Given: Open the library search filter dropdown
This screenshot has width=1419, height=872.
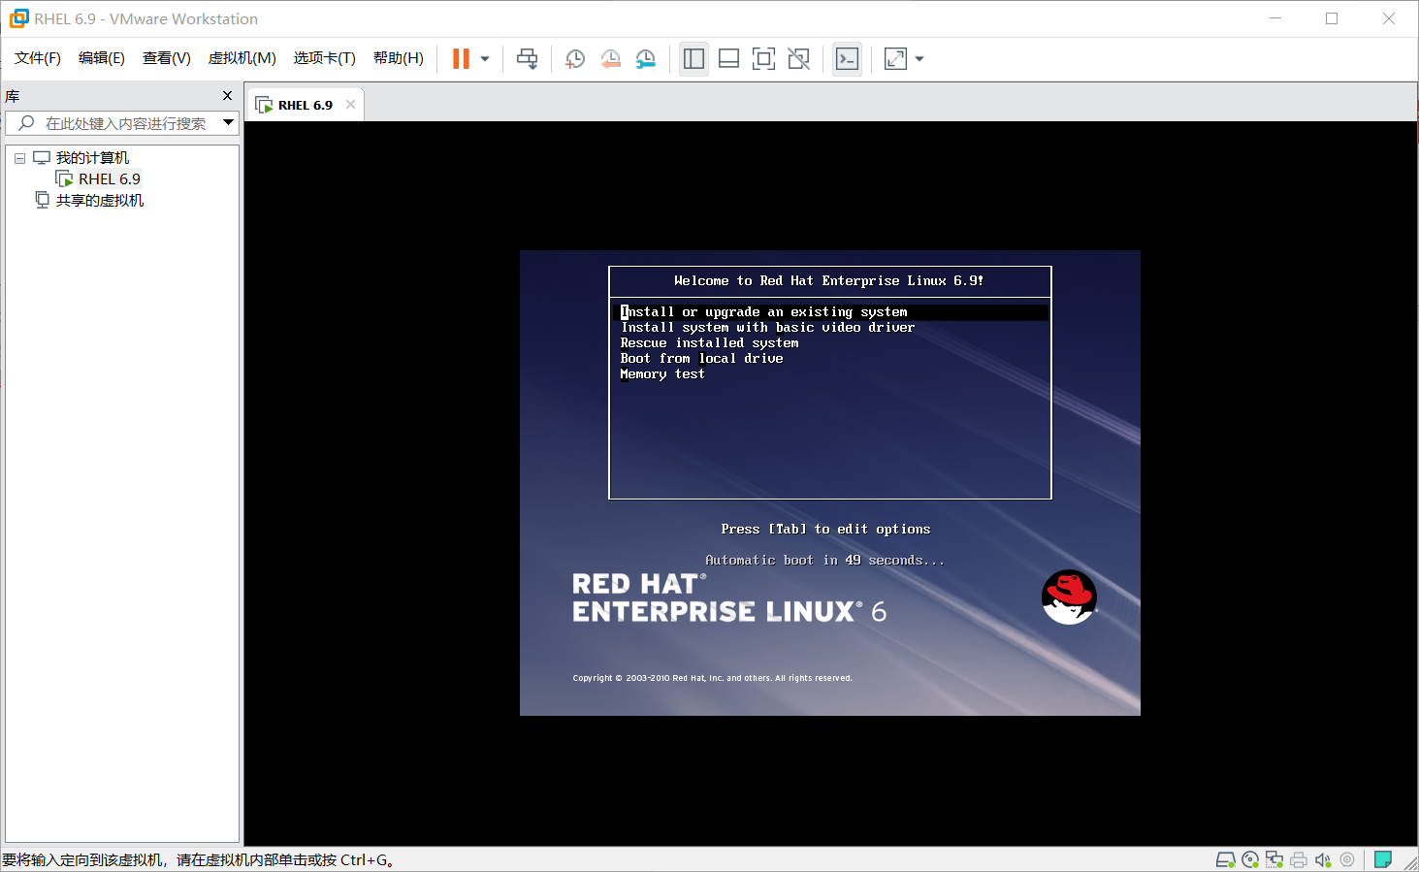Looking at the screenshot, I should [x=229, y=123].
